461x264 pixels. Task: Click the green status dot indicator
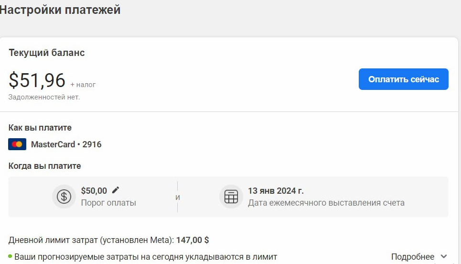[10, 256]
